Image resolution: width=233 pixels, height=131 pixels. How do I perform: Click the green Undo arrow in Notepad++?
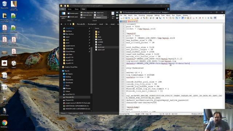coord(151,18)
